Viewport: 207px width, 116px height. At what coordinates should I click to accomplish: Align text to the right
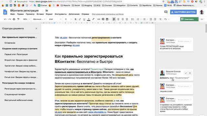tap(123, 19)
